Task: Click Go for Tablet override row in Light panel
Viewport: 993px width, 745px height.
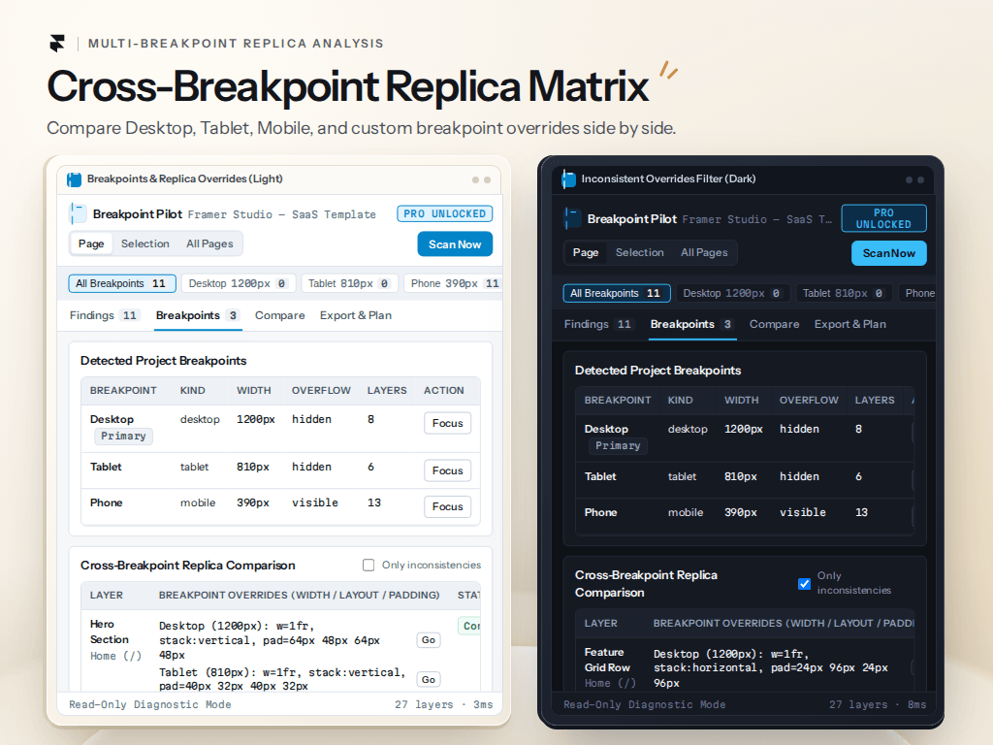Action: point(428,679)
